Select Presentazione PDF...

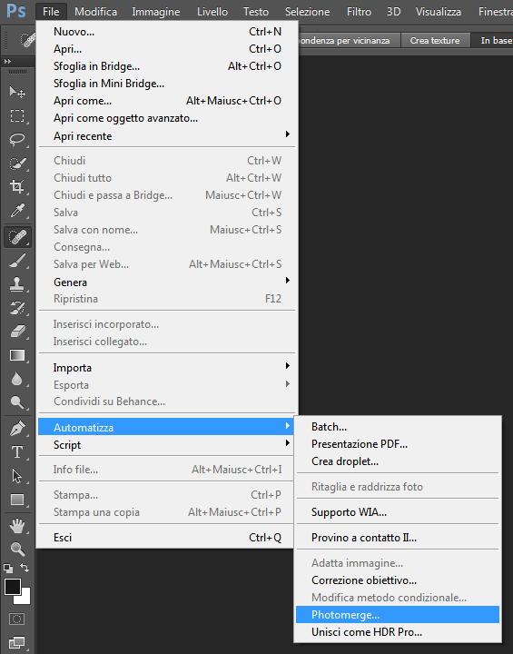click(x=398, y=444)
